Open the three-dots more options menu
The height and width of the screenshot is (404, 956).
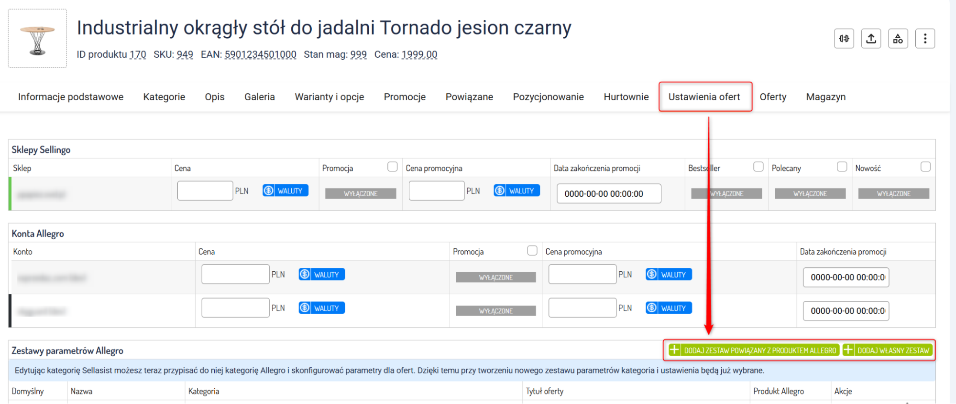(x=925, y=39)
